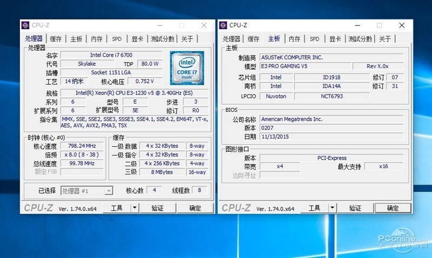Switch to 显卡 tab in right CPU-Z window

[x=335, y=39]
